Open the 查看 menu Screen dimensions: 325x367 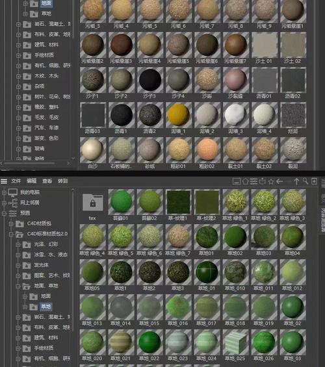[47, 181]
